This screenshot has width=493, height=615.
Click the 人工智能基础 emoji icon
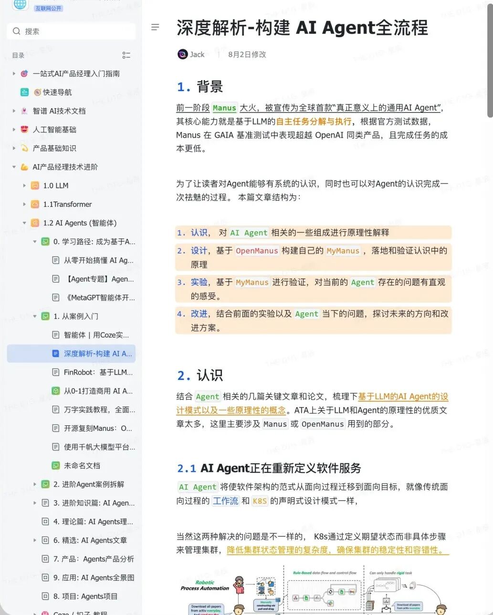[24, 129]
